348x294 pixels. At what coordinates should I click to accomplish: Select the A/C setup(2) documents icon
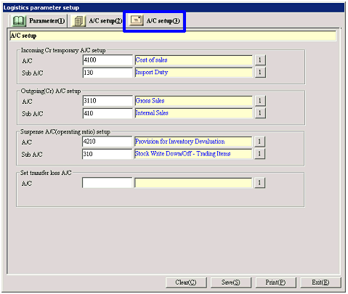(x=78, y=21)
